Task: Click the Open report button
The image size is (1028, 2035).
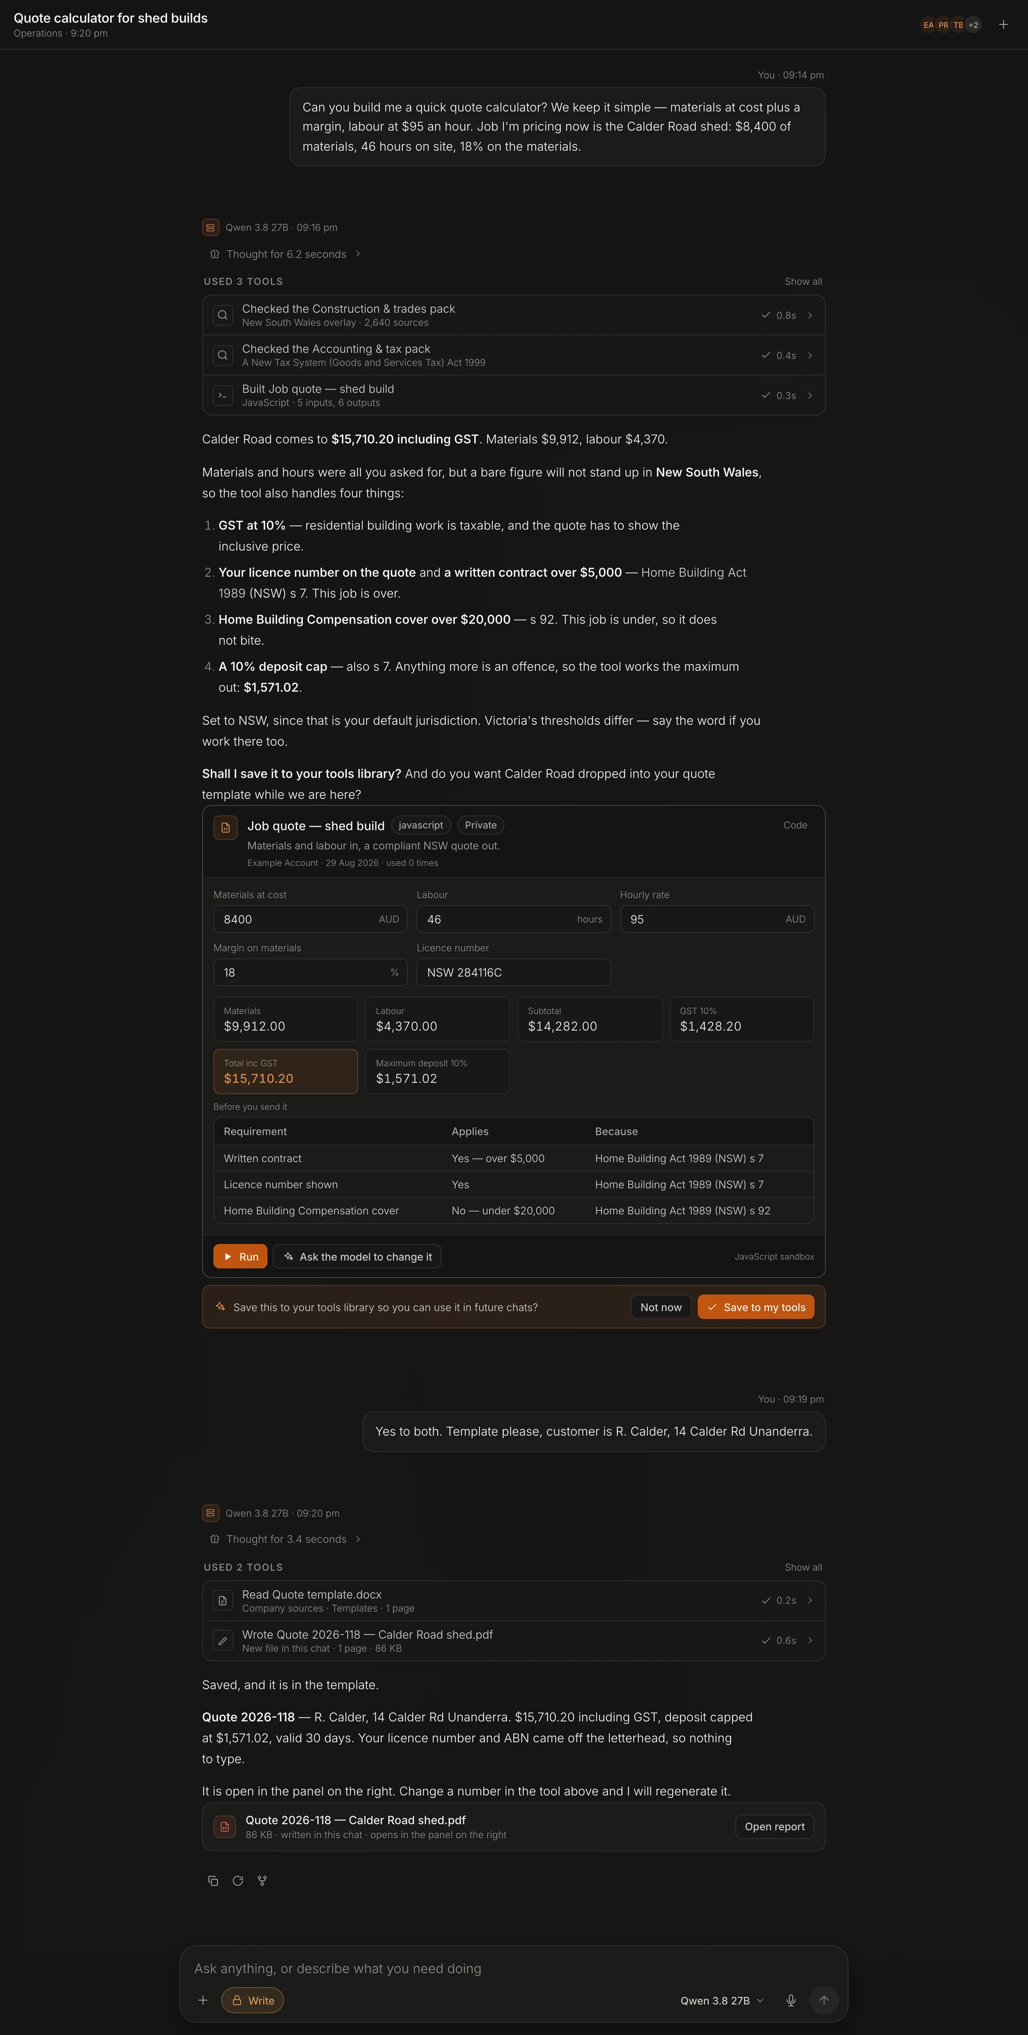Action: [x=774, y=1826]
